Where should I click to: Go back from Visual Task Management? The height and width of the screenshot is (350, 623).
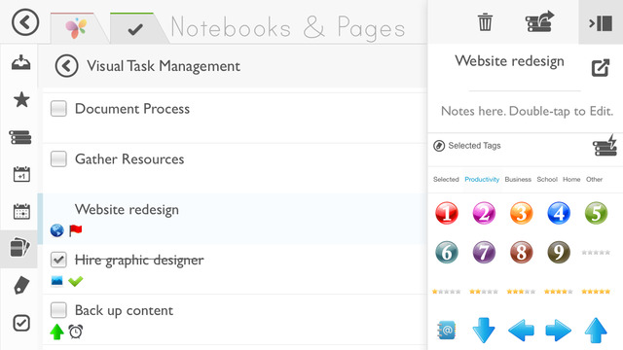[67, 66]
